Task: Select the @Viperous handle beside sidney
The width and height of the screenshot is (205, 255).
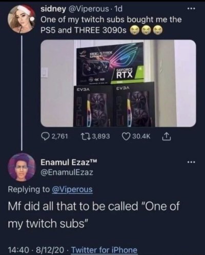Action: [x=88, y=9]
